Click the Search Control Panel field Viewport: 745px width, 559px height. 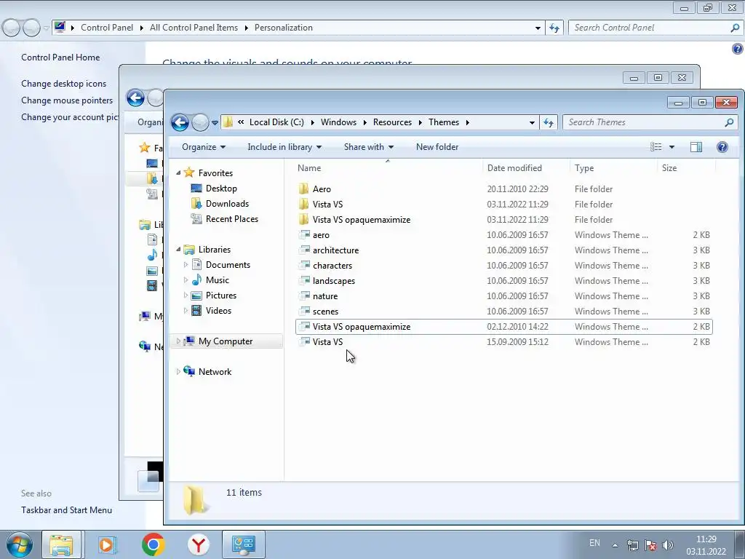pos(650,28)
